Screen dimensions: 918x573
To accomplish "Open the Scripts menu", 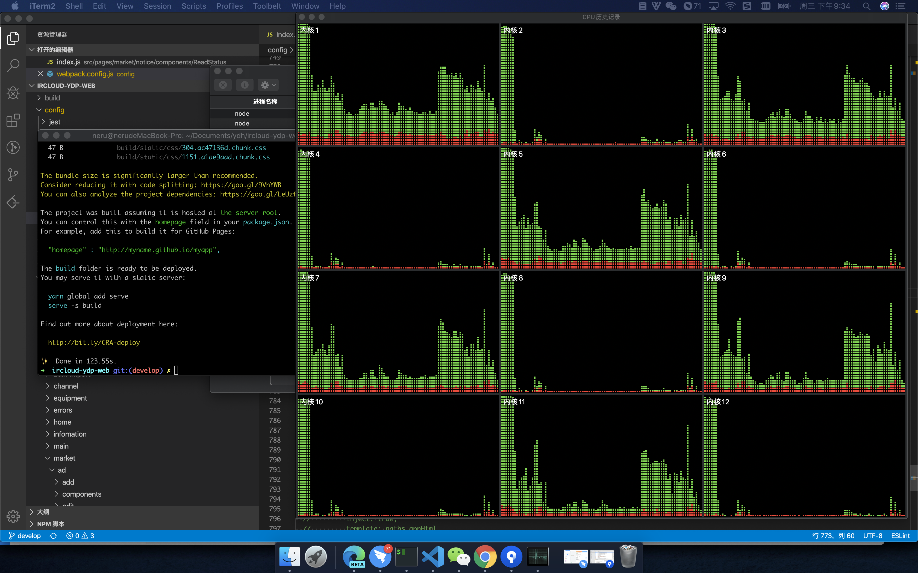I will pos(193,6).
